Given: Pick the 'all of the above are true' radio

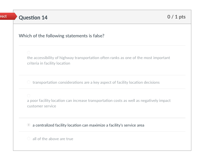Looking at the screenshot, I should pyautogui.click(x=29, y=139).
